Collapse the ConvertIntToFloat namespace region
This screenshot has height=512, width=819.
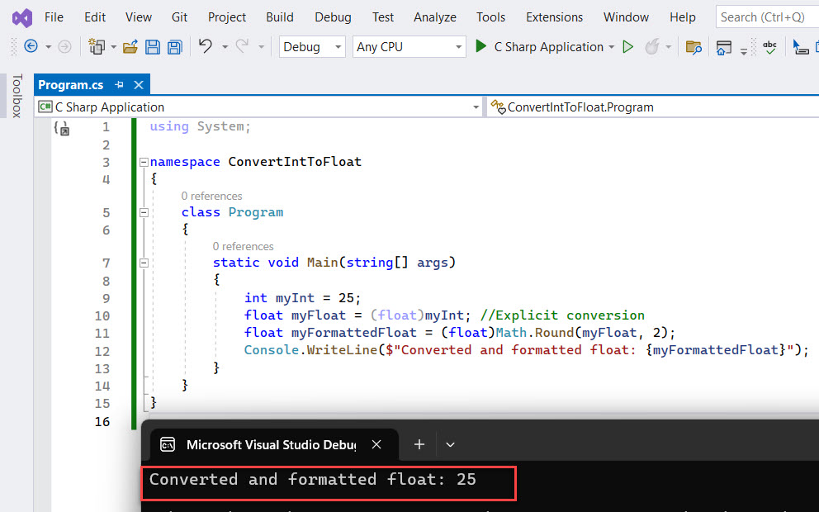pos(144,162)
